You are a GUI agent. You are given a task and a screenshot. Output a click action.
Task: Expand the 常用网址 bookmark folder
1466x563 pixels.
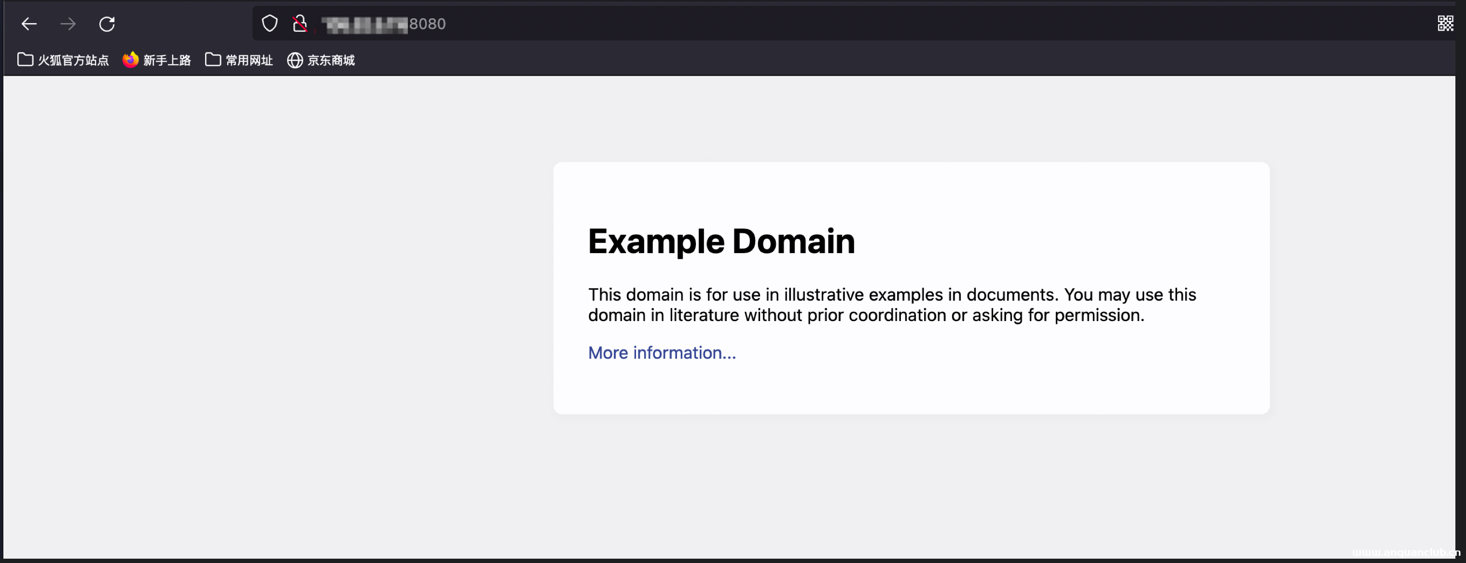pyautogui.click(x=249, y=60)
